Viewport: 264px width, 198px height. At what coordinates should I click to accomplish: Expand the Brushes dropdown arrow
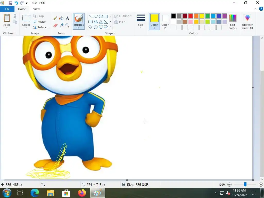tap(78, 28)
